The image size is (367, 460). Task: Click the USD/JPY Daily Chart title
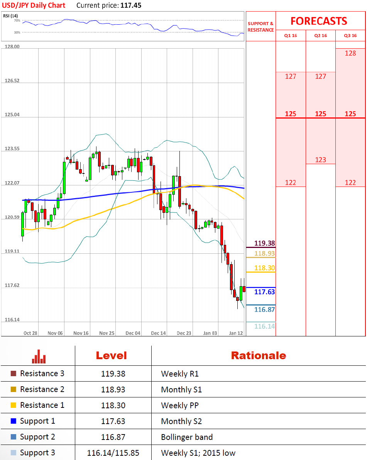(x=34, y=5)
